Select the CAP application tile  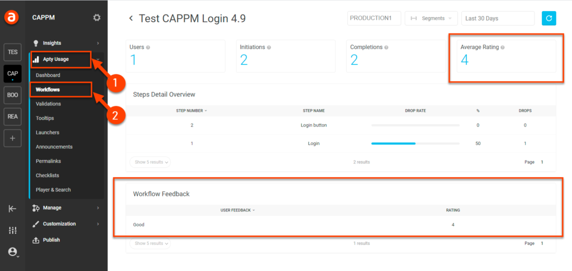(x=12, y=74)
